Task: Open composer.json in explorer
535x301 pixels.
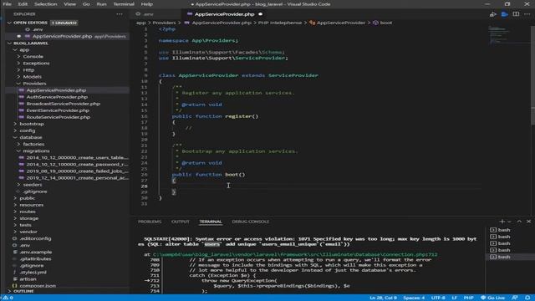Action: [38, 286]
